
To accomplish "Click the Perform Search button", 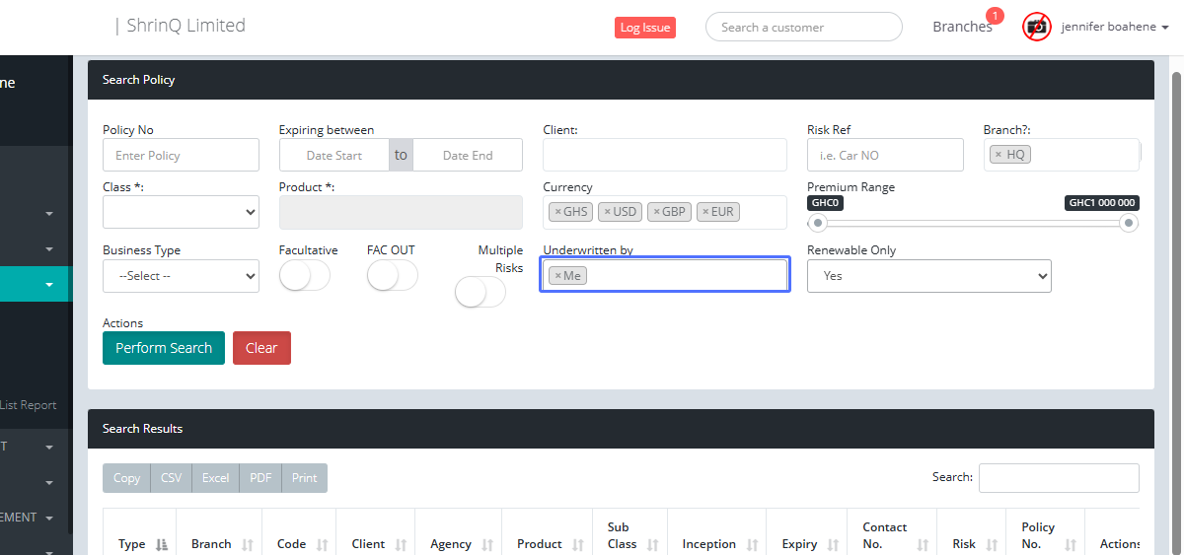I will pyautogui.click(x=164, y=348).
